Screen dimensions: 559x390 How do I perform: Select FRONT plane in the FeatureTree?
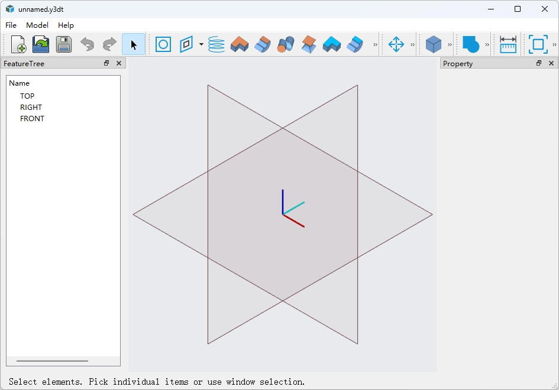point(32,119)
